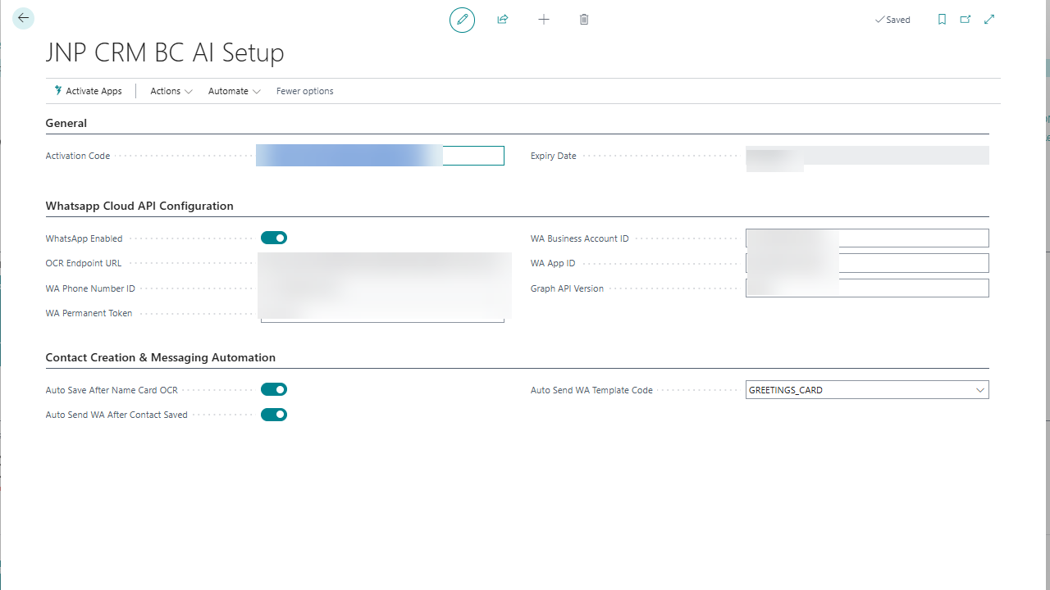Click the WA App ID field
Viewport: 1050px width, 590px height.
tap(867, 263)
